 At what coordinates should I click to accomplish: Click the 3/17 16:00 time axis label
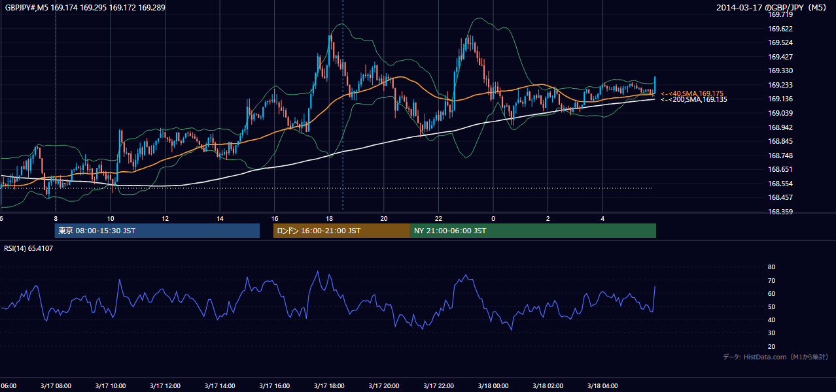click(274, 386)
